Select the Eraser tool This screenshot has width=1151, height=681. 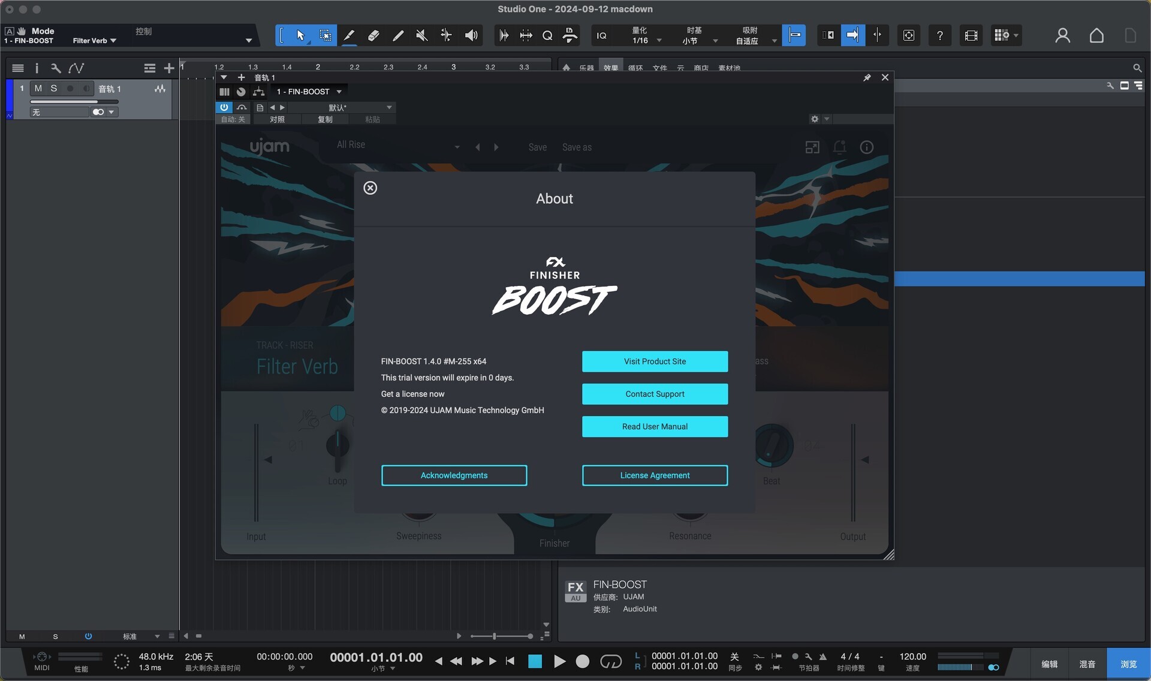(373, 35)
